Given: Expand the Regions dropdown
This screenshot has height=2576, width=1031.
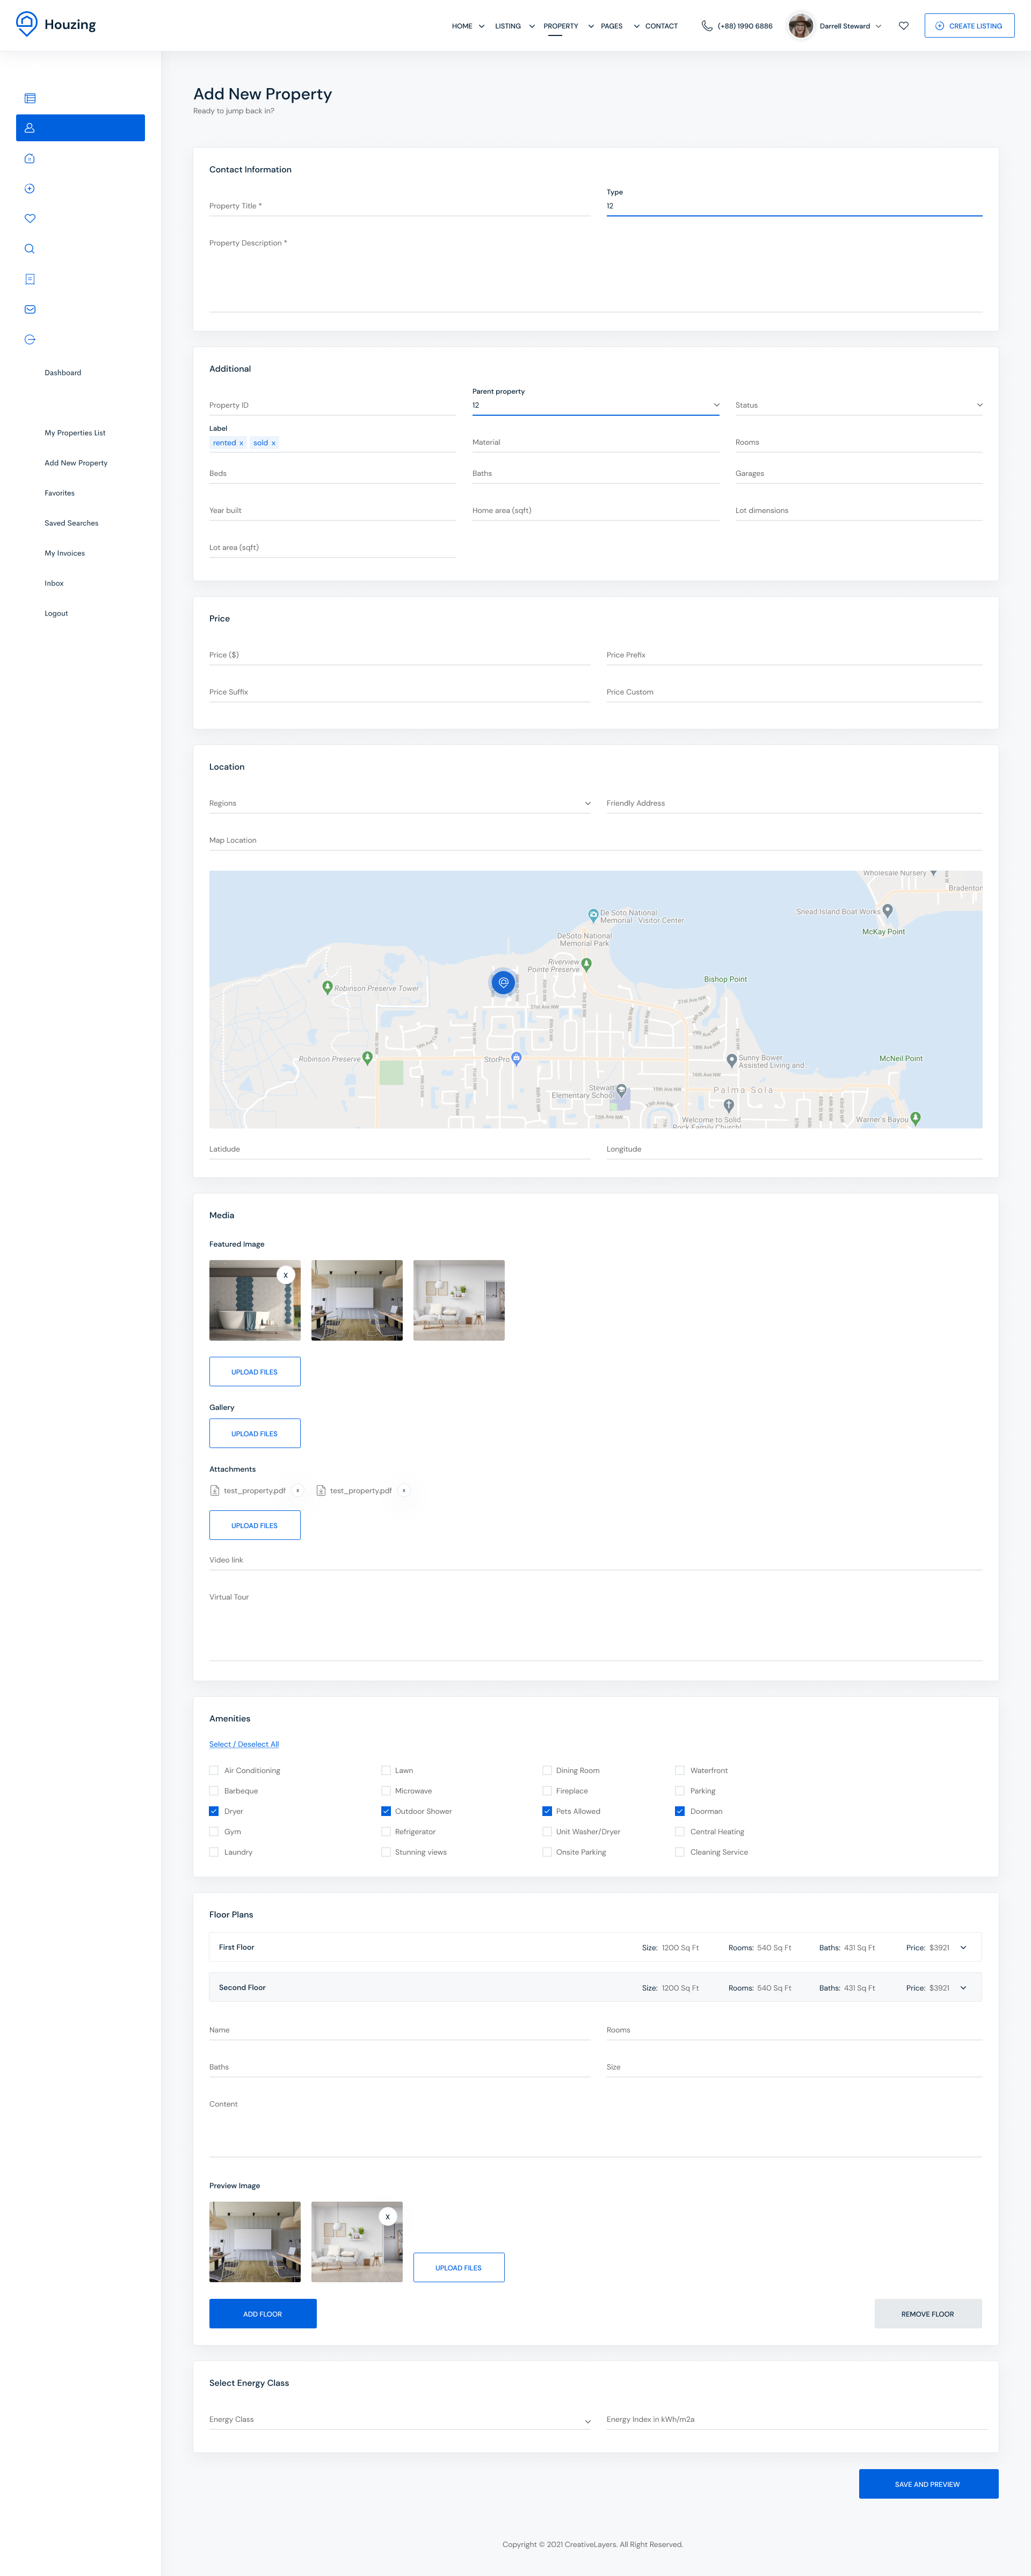Looking at the screenshot, I should pos(399,803).
